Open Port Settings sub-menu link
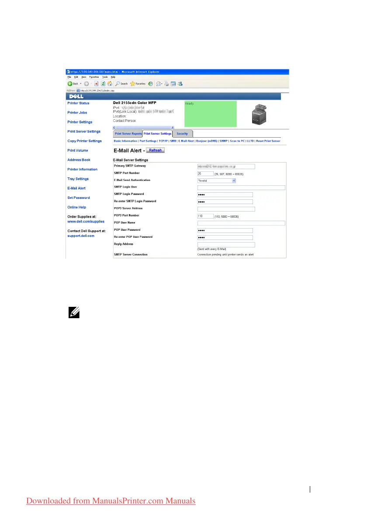 point(148,141)
